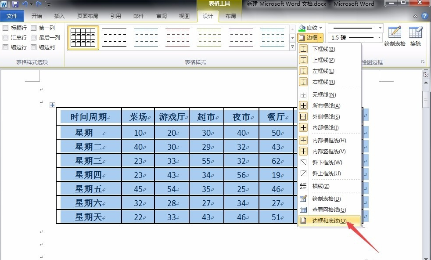The height and width of the screenshot is (260, 431).
Task: Click the 游戏厅 column header cell
Action: tap(172, 117)
